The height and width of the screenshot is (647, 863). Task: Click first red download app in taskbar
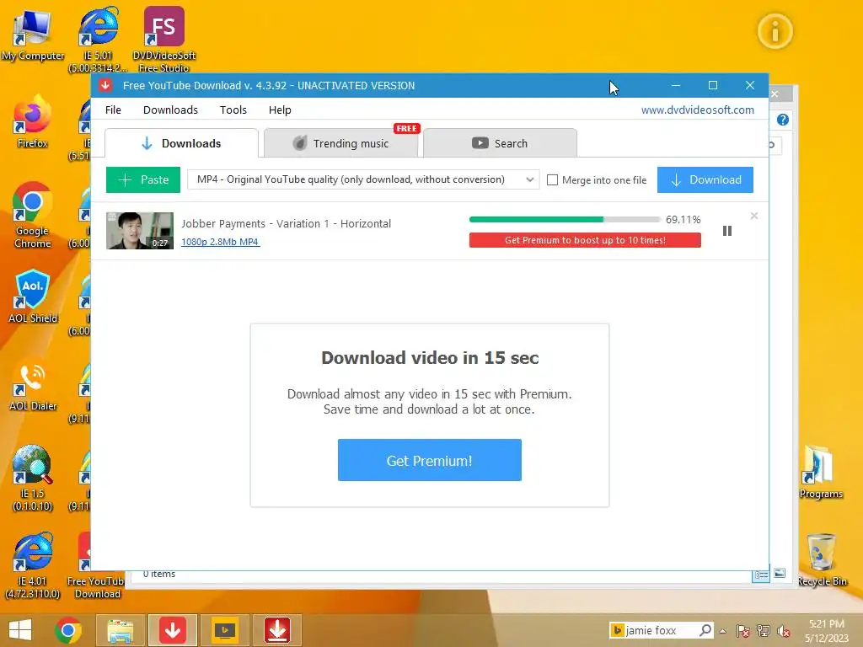click(172, 630)
